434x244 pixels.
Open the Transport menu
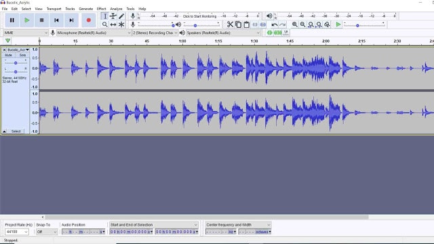(54, 9)
